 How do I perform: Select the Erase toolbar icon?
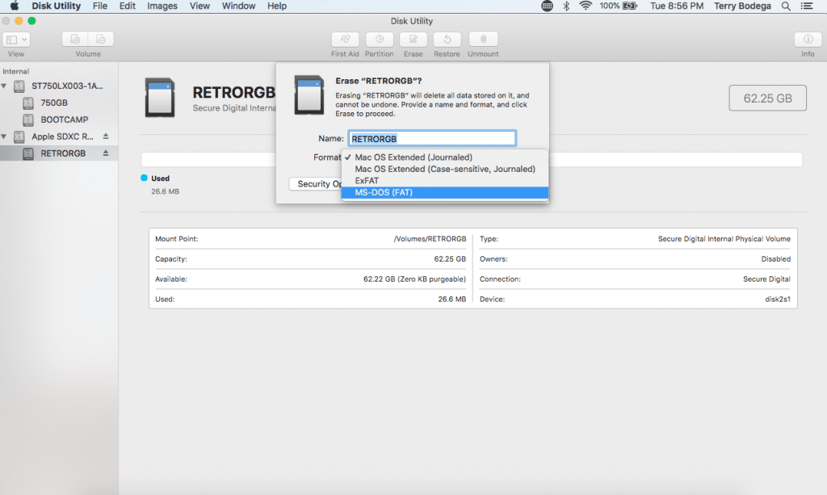413,39
